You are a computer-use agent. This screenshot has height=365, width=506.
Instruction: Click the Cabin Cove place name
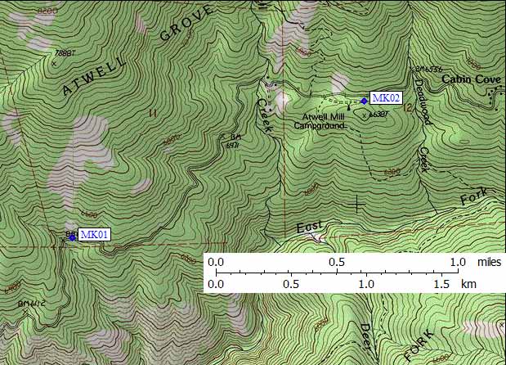[x=472, y=80]
